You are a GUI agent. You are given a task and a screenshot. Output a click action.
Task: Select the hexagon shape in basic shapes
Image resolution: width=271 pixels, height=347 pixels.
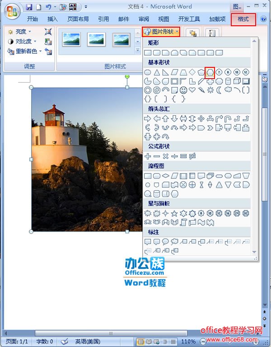(210, 72)
